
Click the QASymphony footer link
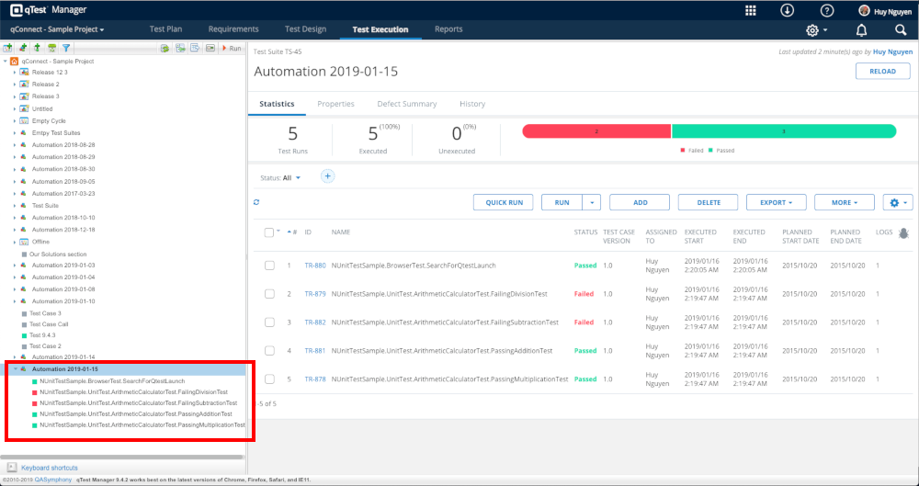[x=52, y=480]
